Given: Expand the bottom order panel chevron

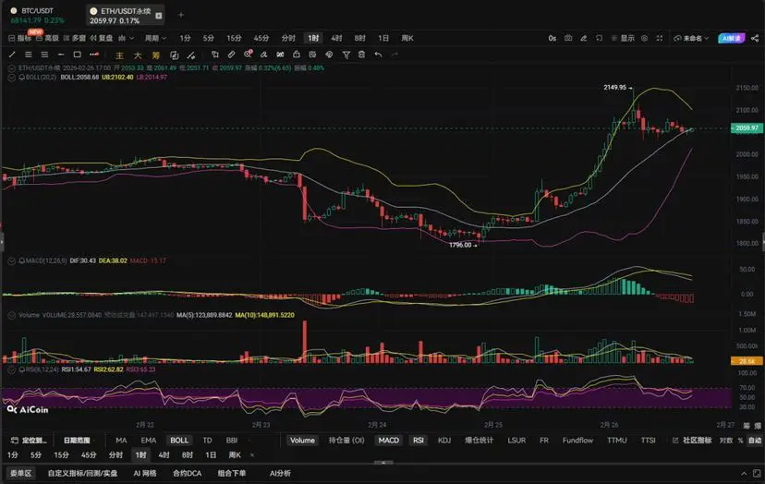Looking at the screenshot, I should [744, 473].
